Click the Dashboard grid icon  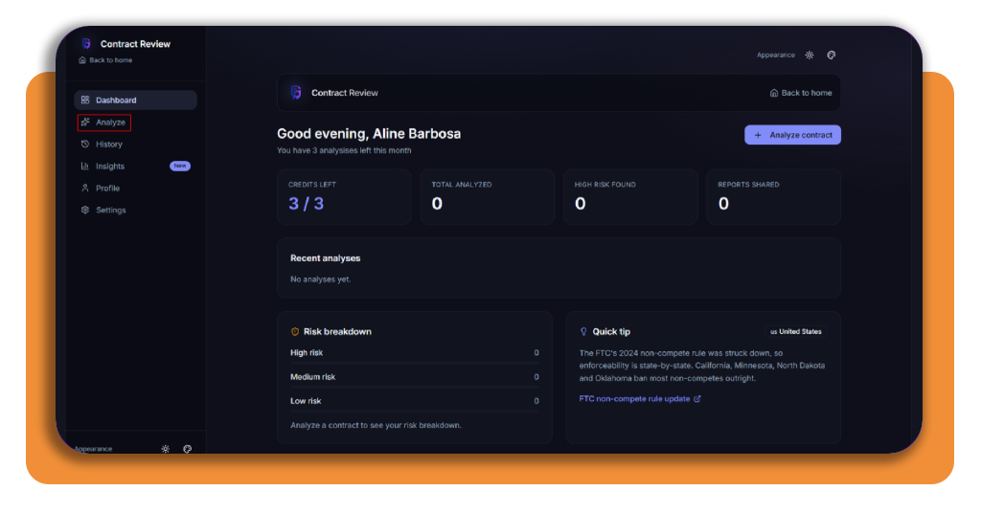(x=85, y=100)
